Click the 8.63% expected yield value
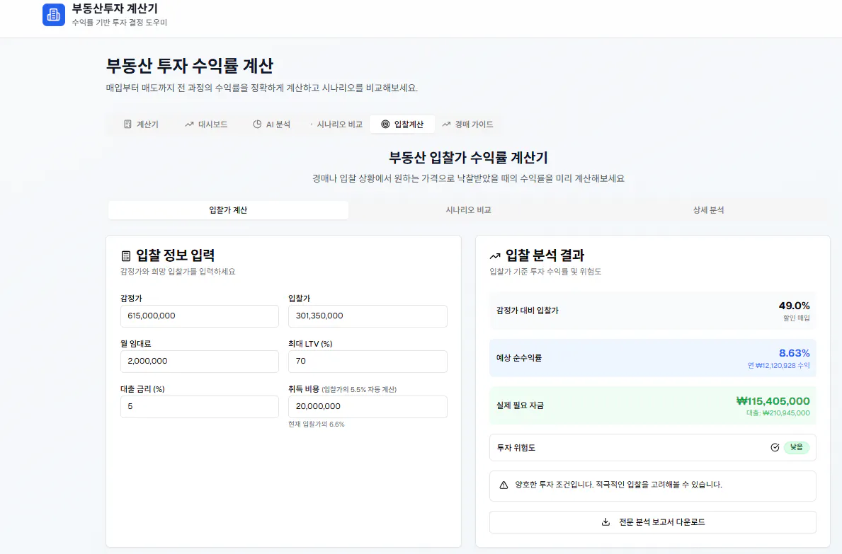The width and height of the screenshot is (842, 554). coord(795,353)
